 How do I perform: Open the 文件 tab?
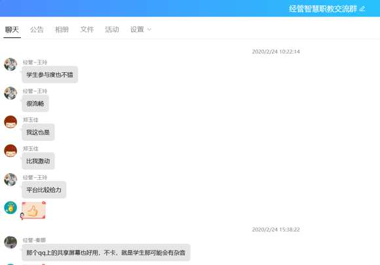click(x=86, y=30)
